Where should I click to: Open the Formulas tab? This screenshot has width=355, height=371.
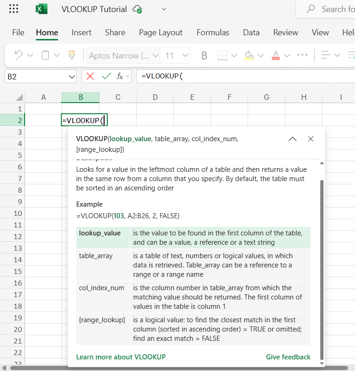point(213,33)
